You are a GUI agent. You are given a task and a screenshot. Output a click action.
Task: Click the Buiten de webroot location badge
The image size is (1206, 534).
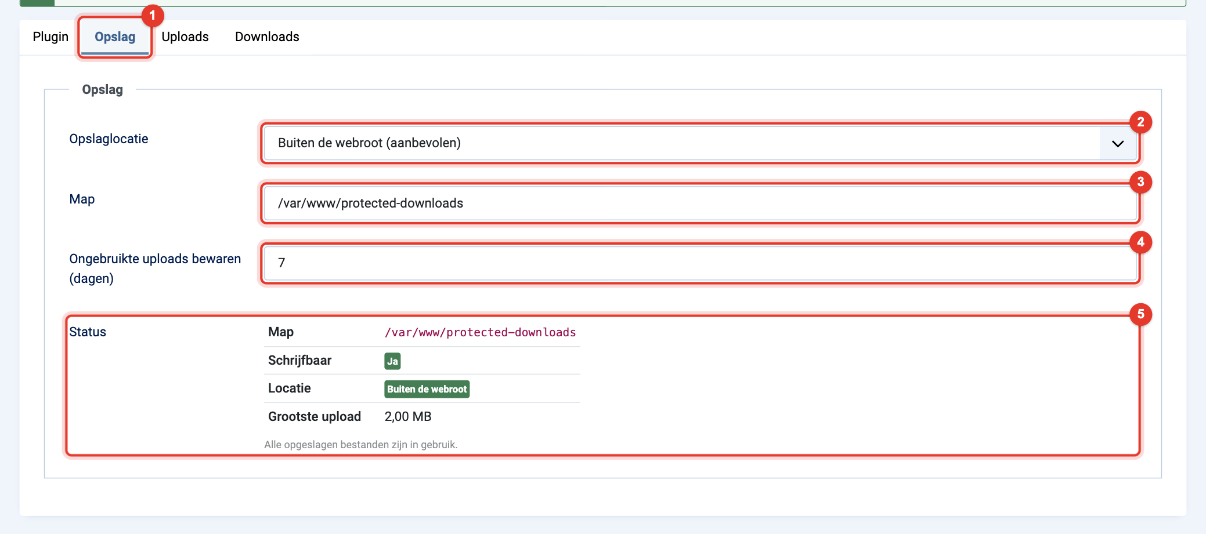tap(427, 389)
